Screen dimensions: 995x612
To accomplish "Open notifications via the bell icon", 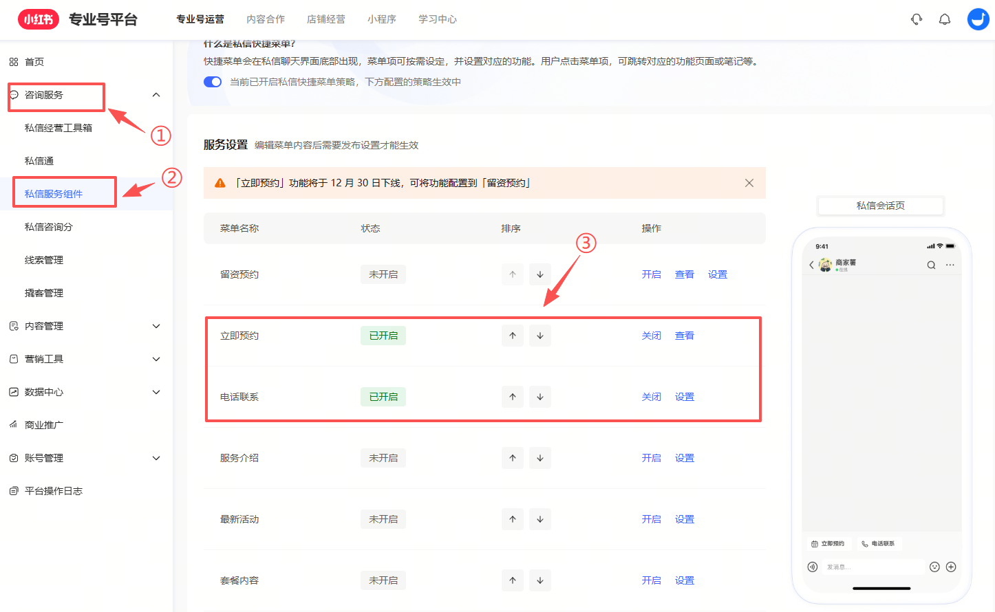I will [944, 19].
